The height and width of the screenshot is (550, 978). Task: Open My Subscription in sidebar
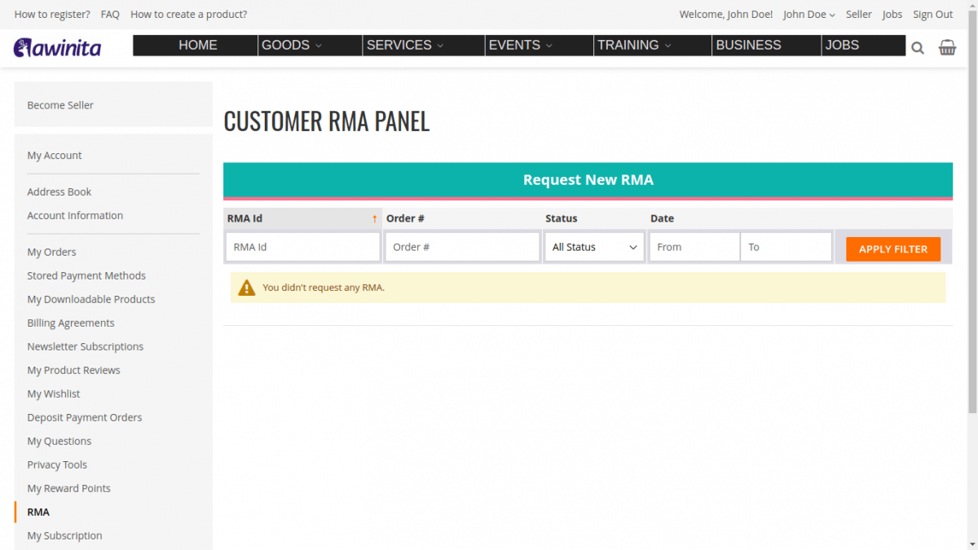coord(64,536)
